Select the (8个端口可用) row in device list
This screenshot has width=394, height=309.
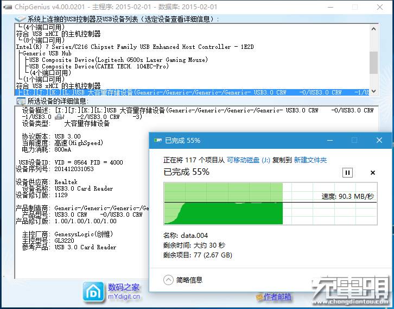[x=43, y=40]
